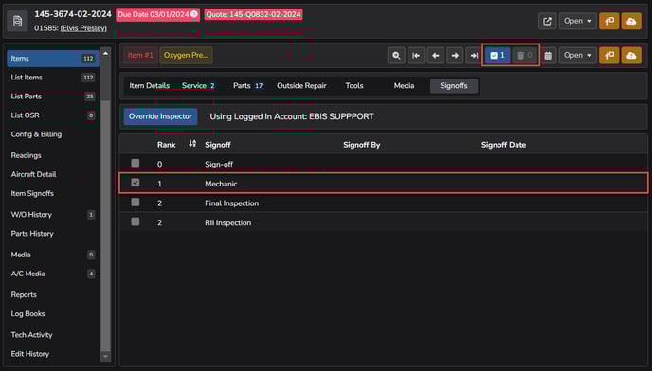Switch to the Item Details tab

click(150, 85)
